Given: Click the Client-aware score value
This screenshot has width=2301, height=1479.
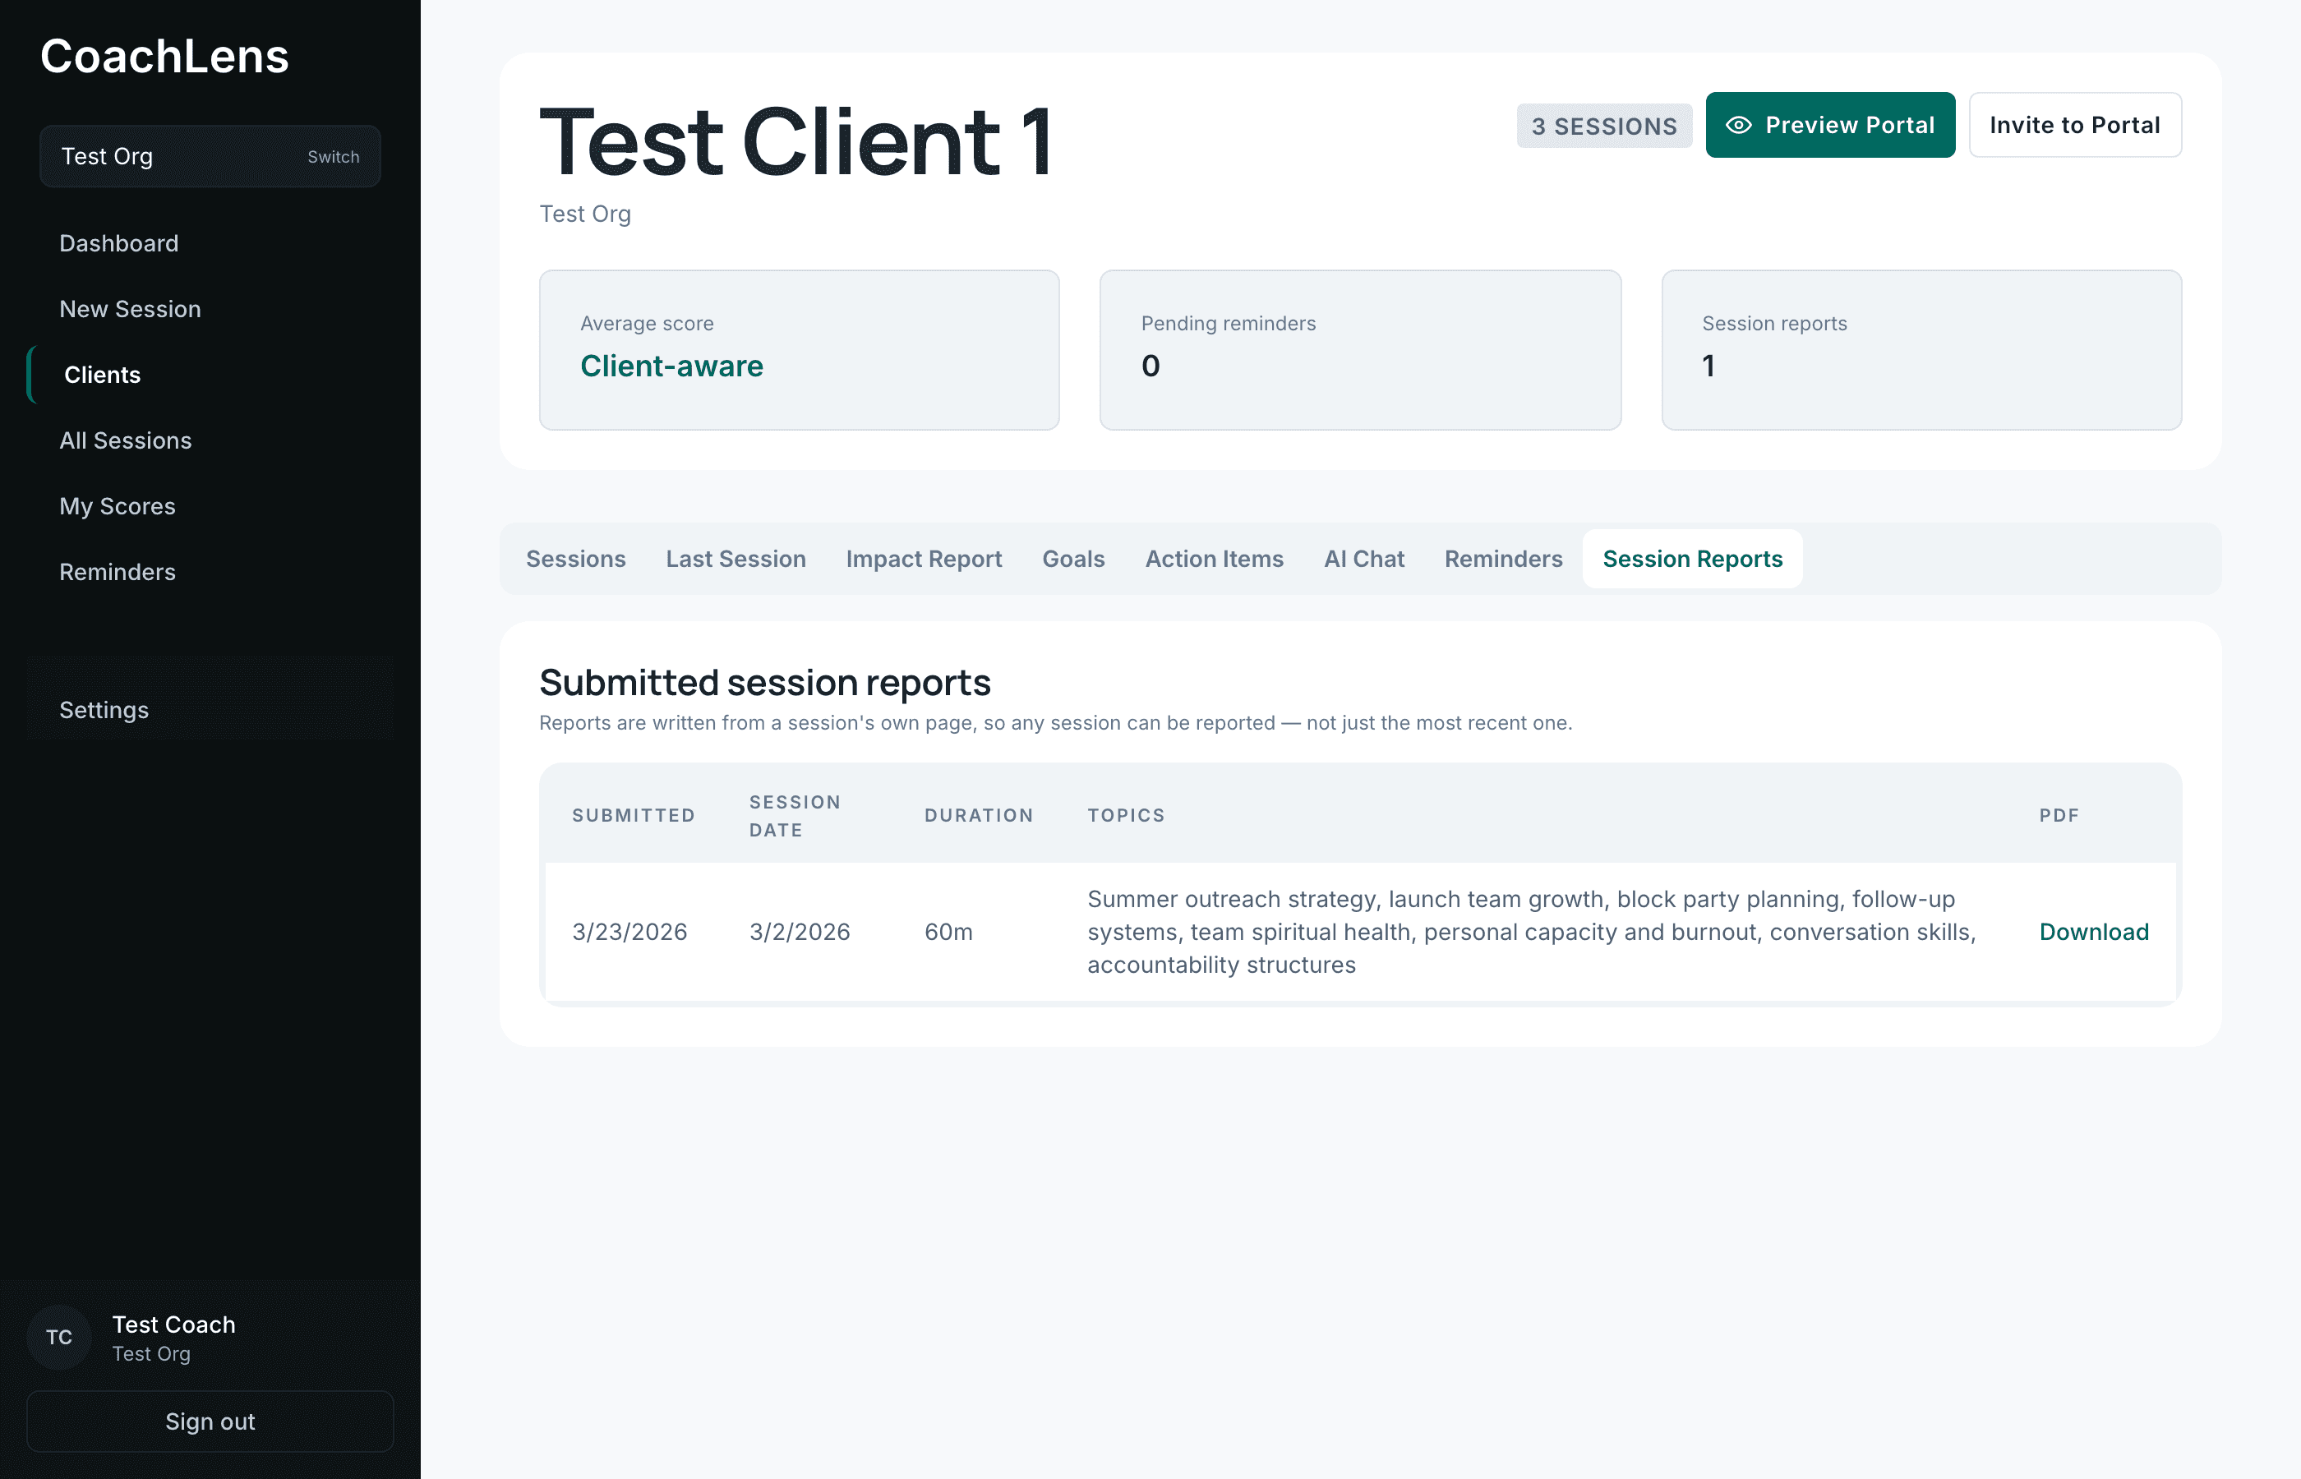Looking at the screenshot, I should point(671,366).
